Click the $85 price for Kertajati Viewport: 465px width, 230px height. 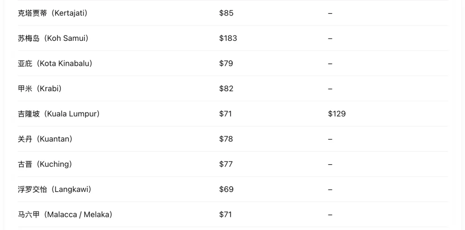[x=226, y=13]
